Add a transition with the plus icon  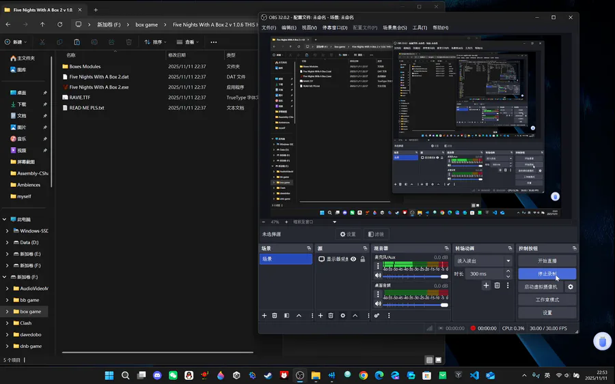(486, 285)
